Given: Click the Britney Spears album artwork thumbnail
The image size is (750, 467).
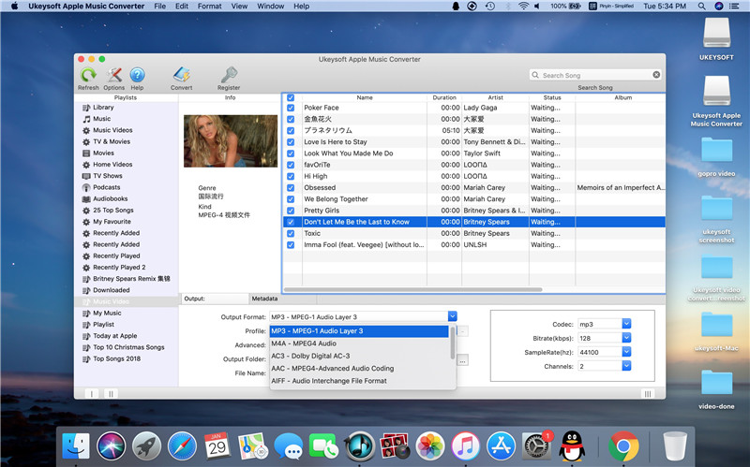Looking at the screenshot, I should pos(231,141).
